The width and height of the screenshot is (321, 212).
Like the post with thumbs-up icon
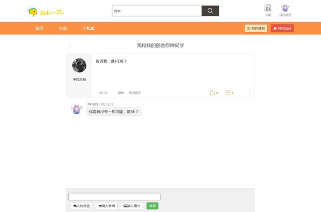coord(212,92)
